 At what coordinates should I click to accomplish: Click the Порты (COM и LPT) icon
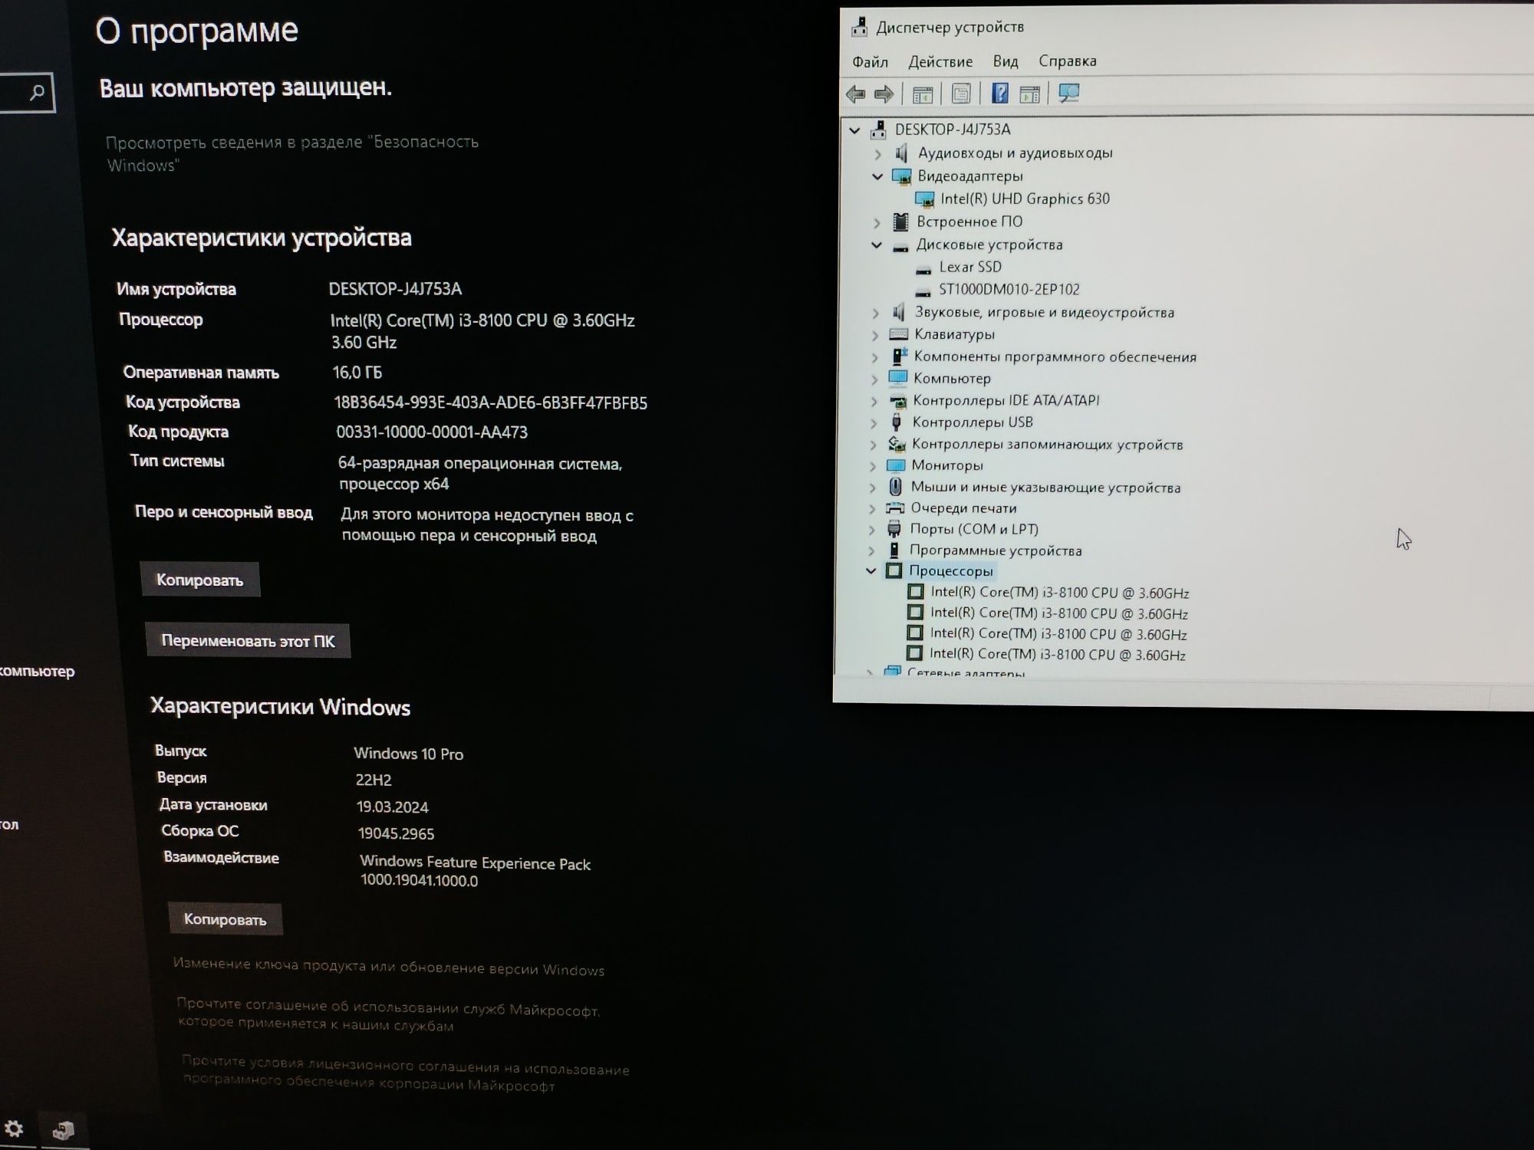click(x=894, y=528)
